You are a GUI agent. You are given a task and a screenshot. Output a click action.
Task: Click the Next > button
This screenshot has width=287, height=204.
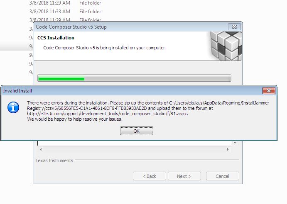(184, 176)
